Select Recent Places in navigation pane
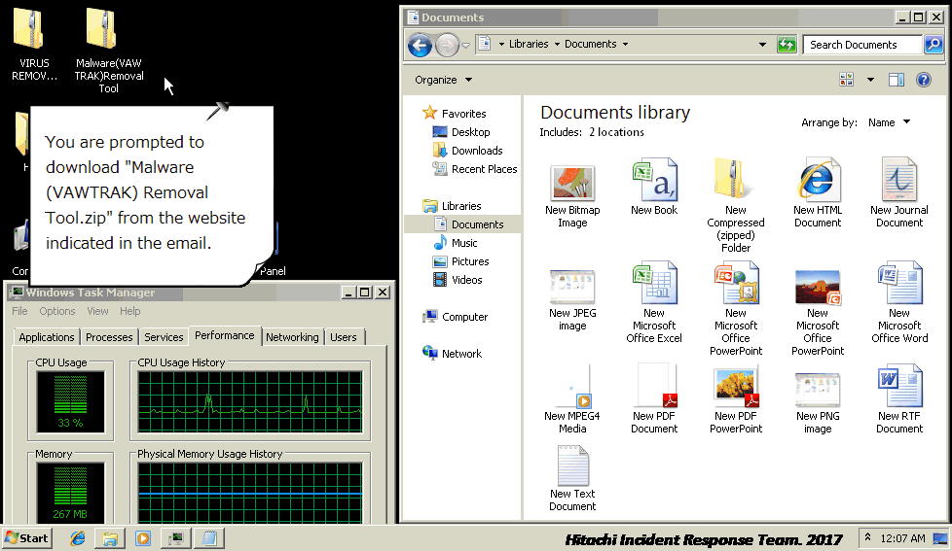 point(474,169)
